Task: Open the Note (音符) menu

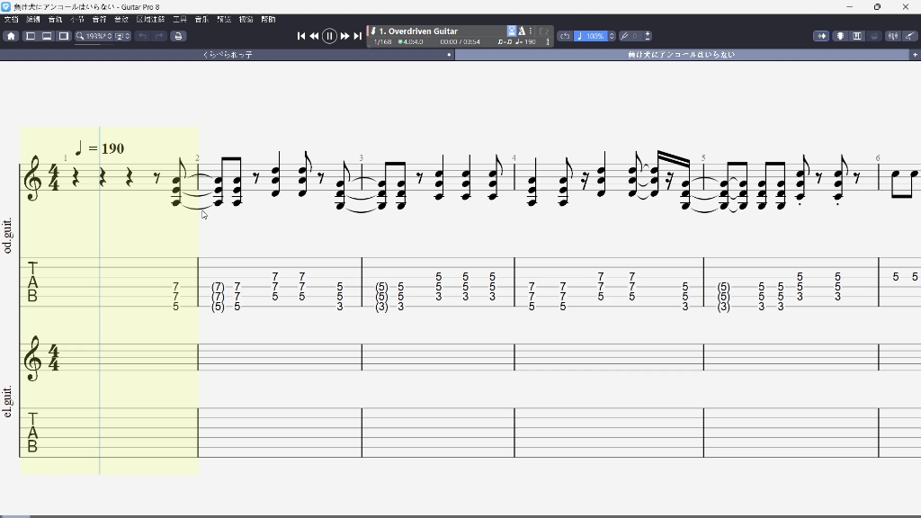Action: pyautogui.click(x=99, y=20)
